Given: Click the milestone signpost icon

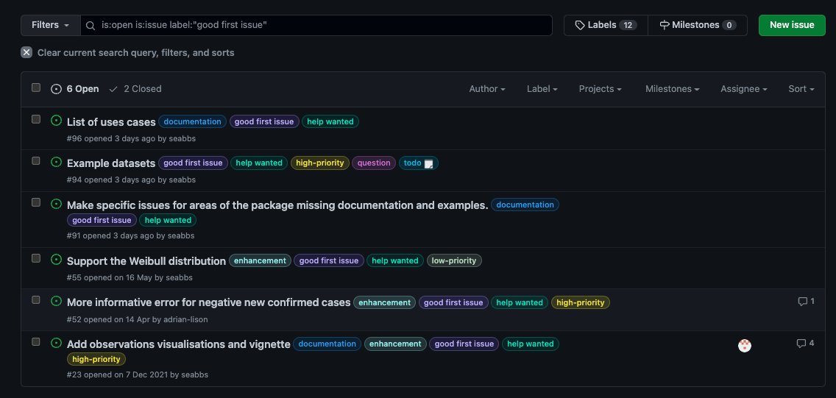Looking at the screenshot, I should point(665,25).
